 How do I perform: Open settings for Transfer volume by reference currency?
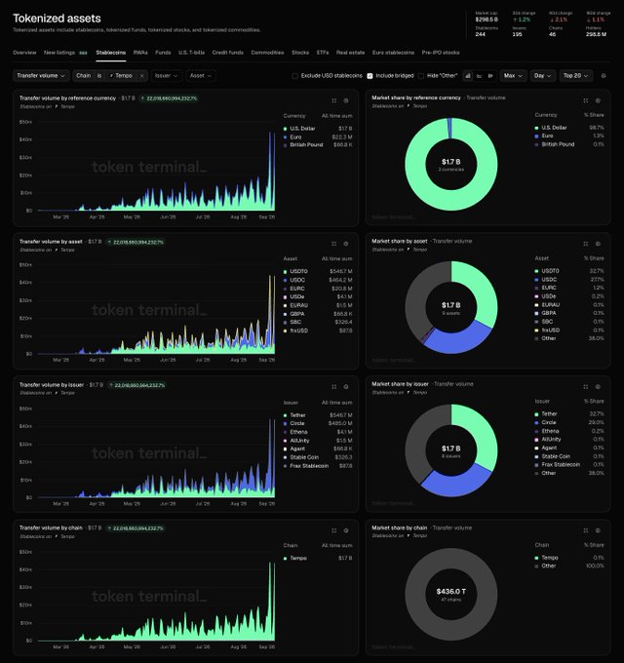346,100
